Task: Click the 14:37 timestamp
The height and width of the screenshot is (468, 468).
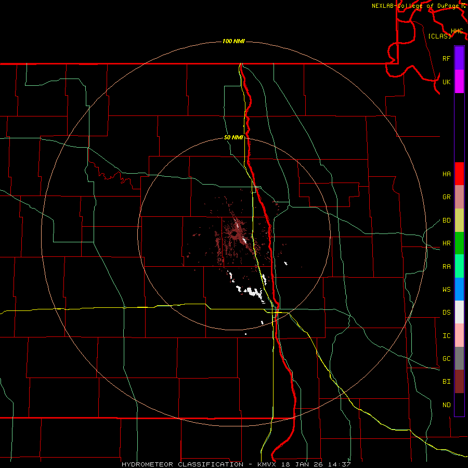Action: tap(340, 464)
